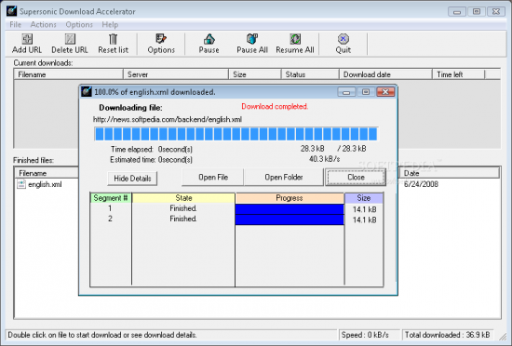Close the download dialog with red X
Viewport: 512px width, 346px height.
[385, 92]
